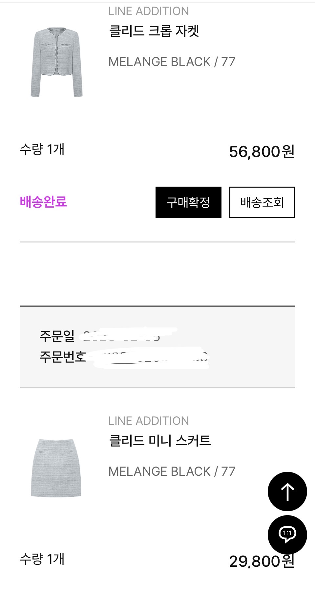Open the cropped jacket product thumbnail
This screenshot has width=315, height=596.
[57, 62]
